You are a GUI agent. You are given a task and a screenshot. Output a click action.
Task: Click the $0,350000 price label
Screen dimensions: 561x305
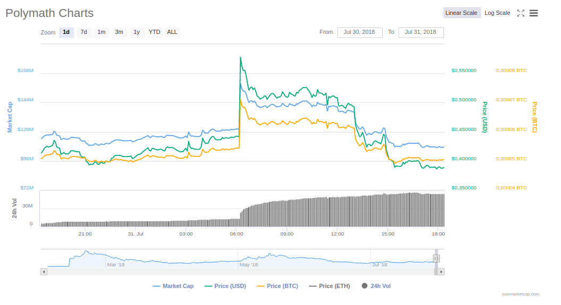[464, 188]
